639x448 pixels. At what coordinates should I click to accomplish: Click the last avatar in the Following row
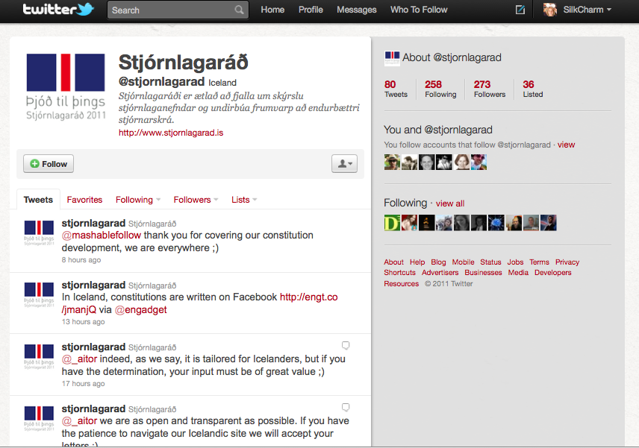[549, 223]
